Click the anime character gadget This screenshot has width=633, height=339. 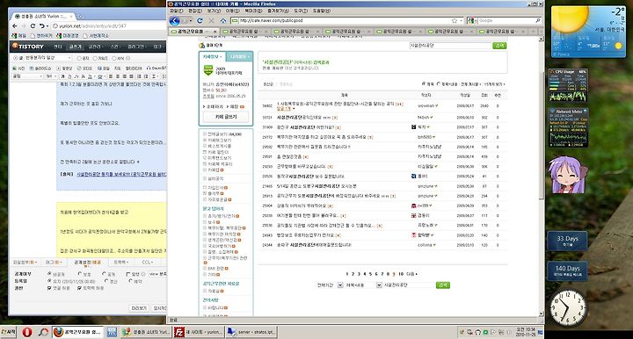pyautogui.click(x=568, y=175)
